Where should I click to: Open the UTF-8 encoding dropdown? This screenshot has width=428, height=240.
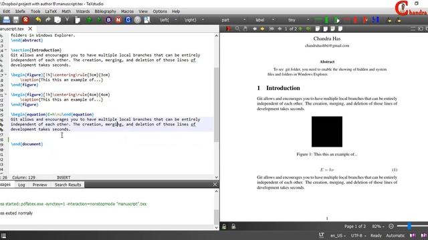click(x=358, y=235)
